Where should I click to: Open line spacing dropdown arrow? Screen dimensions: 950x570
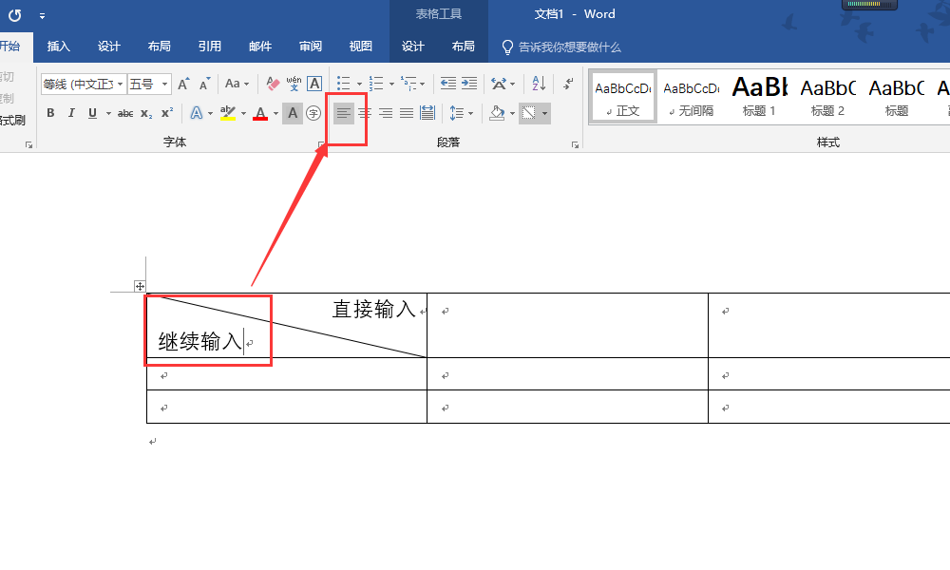[x=471, y=113]
